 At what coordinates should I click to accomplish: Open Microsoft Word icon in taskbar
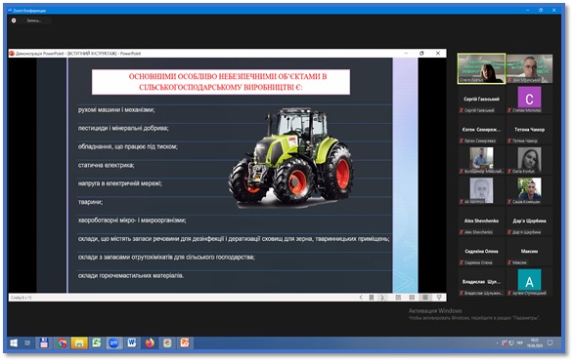pos(132,343)
